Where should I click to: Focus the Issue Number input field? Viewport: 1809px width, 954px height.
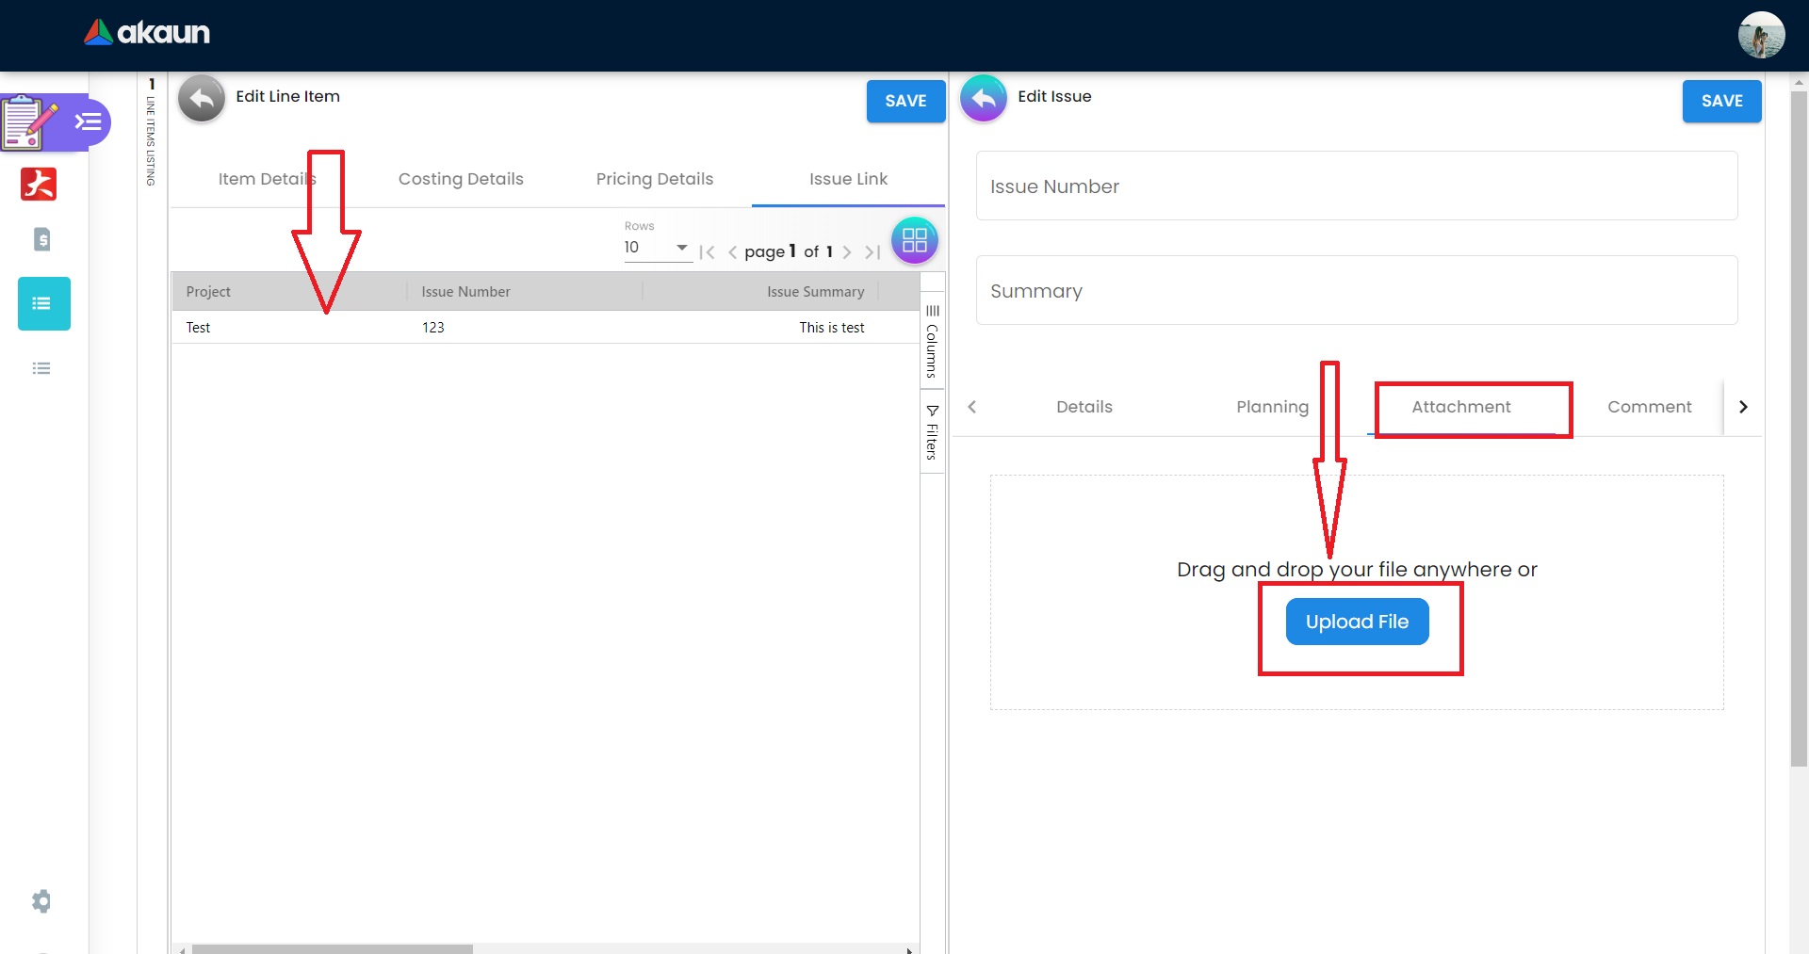(x=1357, y=186)
